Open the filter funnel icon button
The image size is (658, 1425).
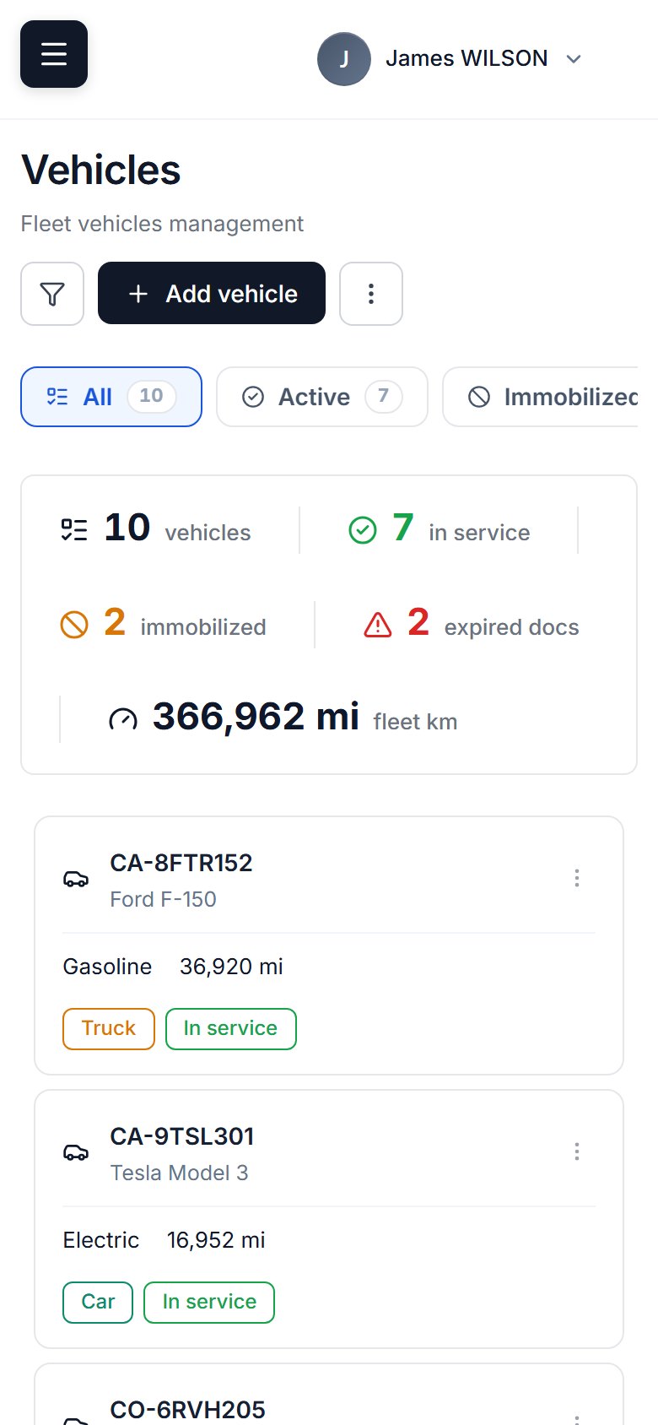[x=52, y=294]
